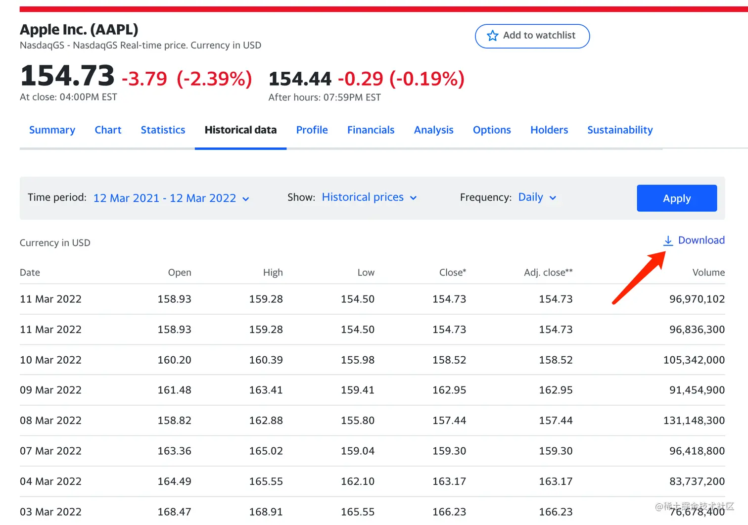Select the Historical data tab
This screenshot has height=525, width=748.
tap(240, 130)
